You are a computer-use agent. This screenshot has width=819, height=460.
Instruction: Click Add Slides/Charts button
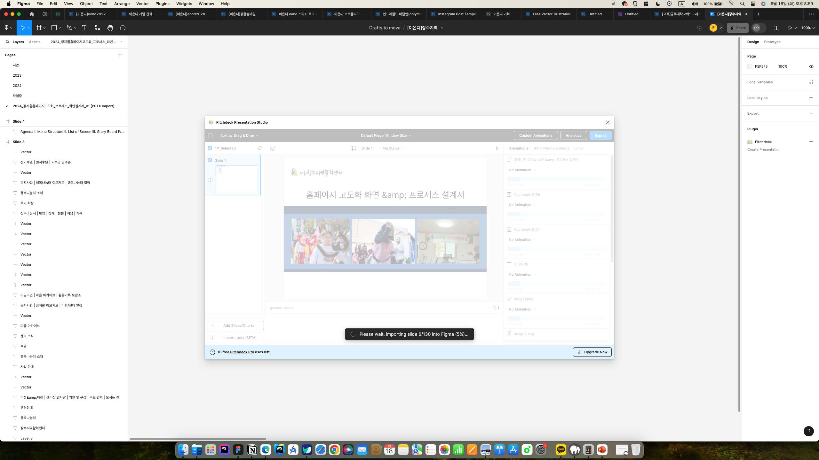235,326
